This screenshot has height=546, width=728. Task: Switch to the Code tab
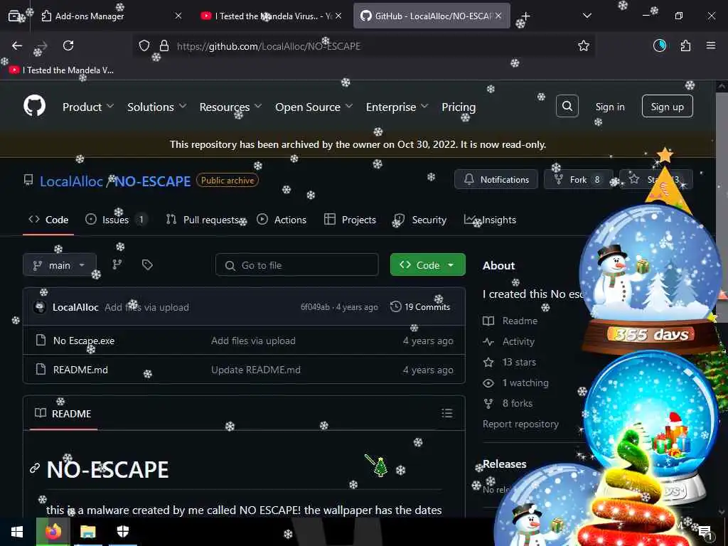[48, 220]
